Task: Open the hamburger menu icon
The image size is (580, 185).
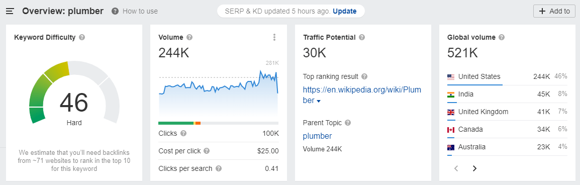Action: point(10,11)
